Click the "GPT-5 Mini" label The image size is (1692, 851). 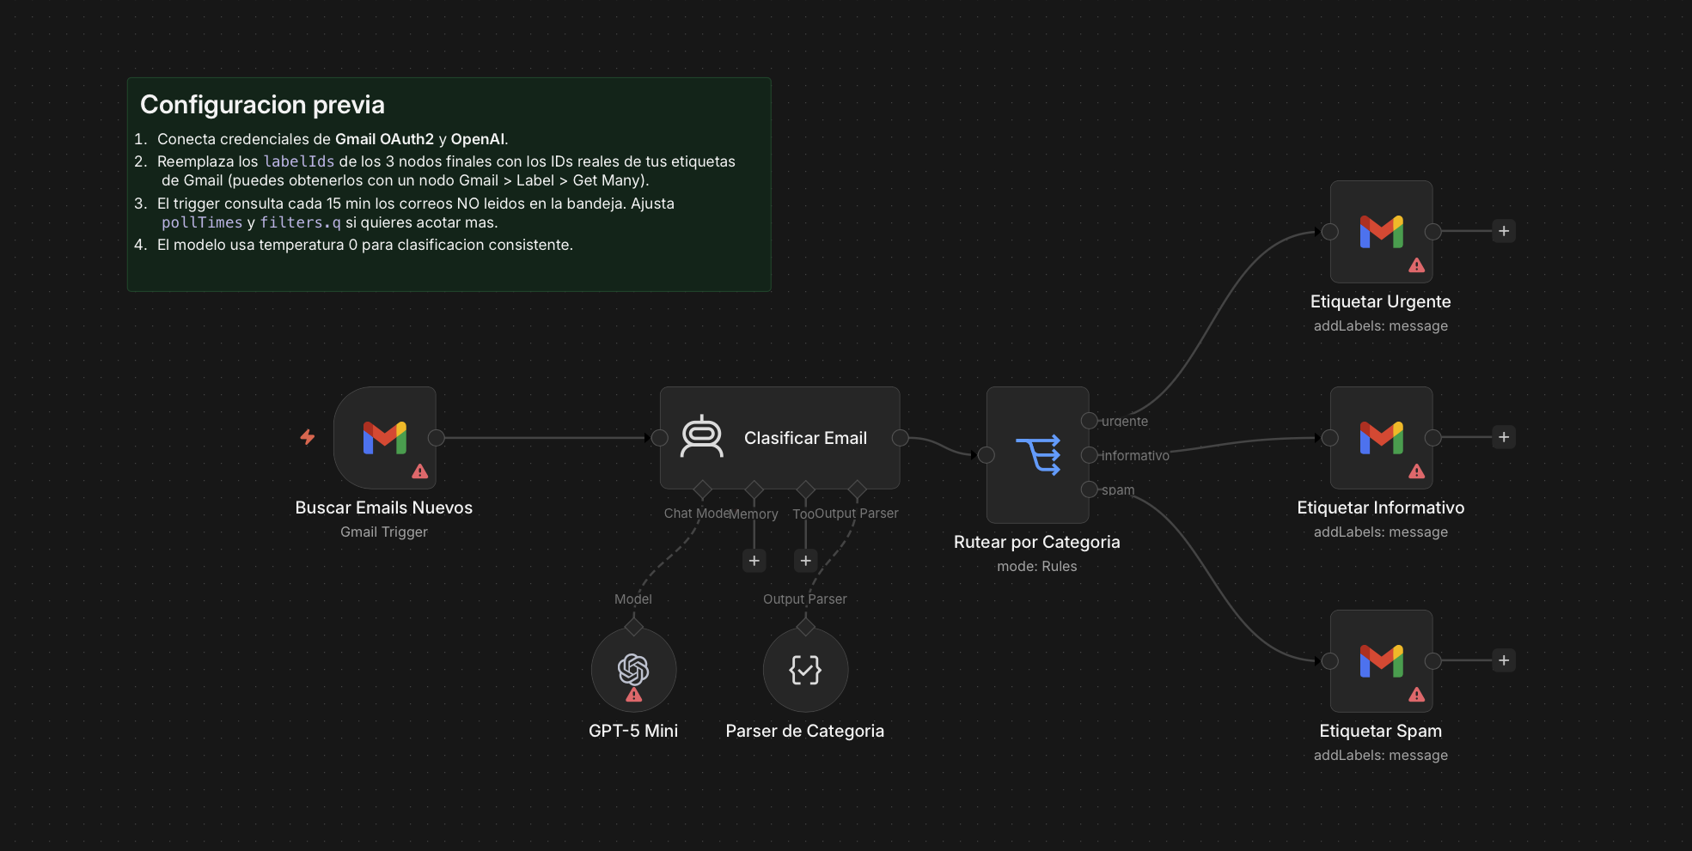point(633,731)
